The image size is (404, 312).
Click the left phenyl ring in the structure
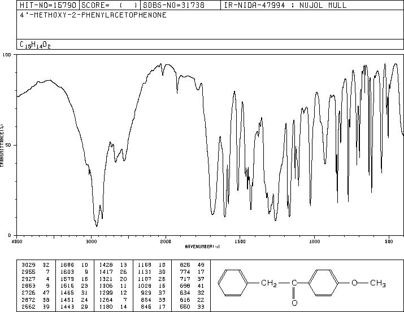(x=233, y=283)
